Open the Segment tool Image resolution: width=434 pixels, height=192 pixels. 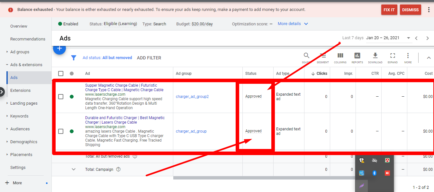click(x=323, y=56)
